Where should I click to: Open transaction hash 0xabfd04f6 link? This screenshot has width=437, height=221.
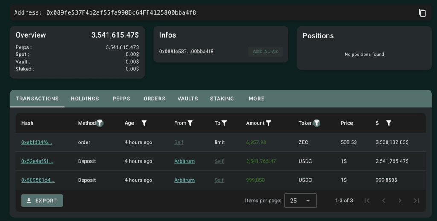(x=37, y=142)
